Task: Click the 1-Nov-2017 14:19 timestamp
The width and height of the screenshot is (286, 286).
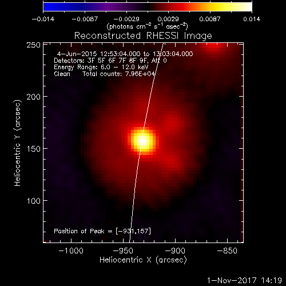Action: click(x=244, y=280)
